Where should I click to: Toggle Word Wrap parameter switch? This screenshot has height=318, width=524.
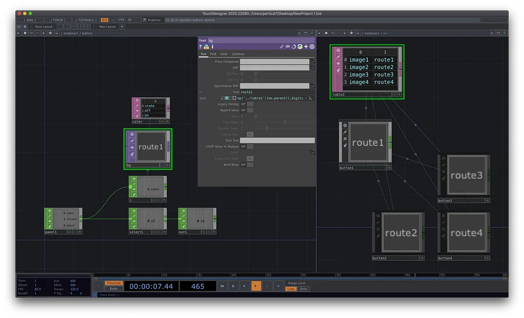[x=243, y=164]
